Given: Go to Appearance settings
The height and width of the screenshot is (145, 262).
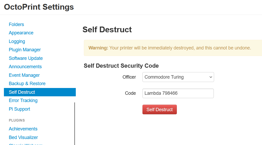Looking at the screenshot, I should tap(21, 33).
